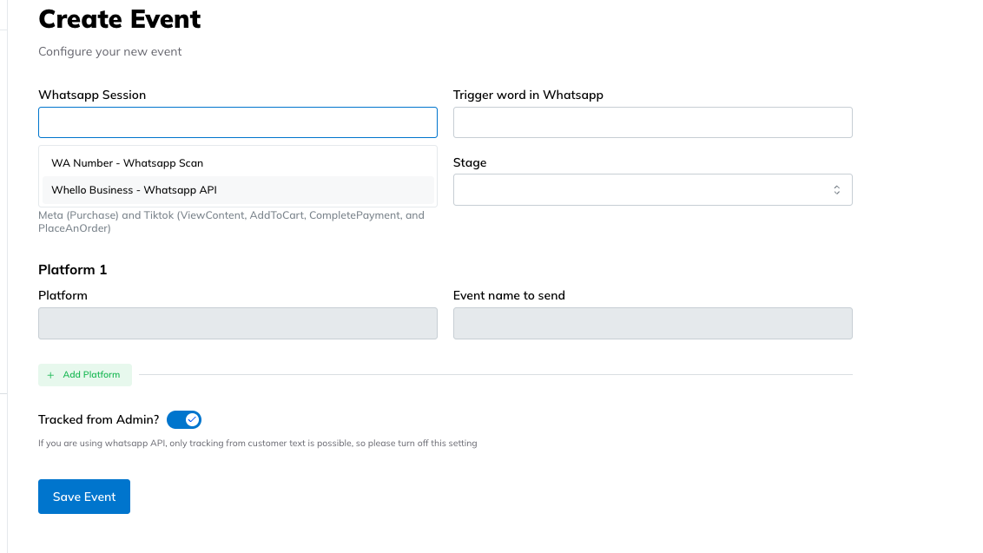Click the Whatsapp Session label
Viewport: 983px width, 553px height.
point(92,95)
